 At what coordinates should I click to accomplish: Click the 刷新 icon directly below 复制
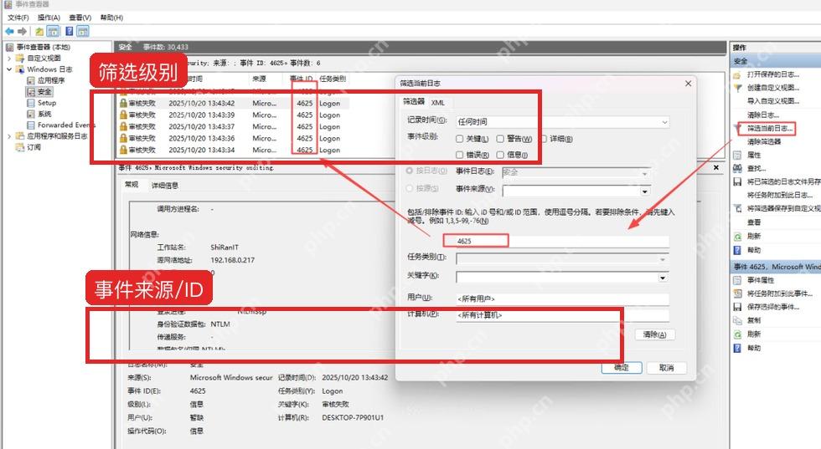point(737,334)
